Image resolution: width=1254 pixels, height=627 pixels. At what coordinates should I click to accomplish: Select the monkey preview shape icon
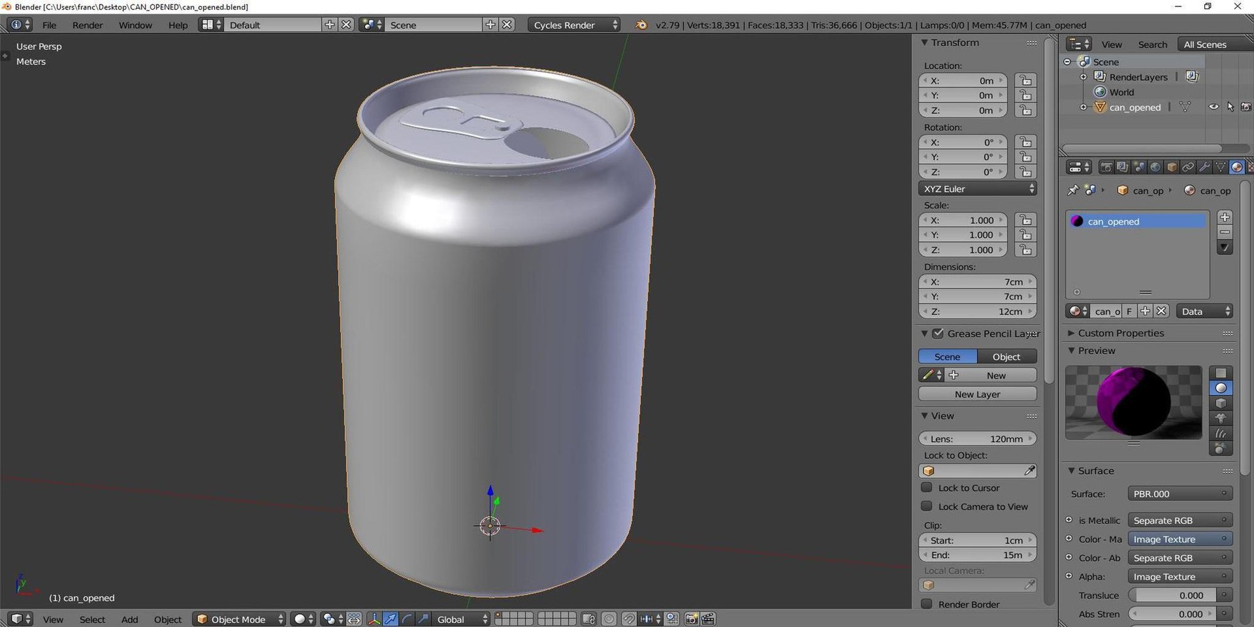click(1220, 419)
